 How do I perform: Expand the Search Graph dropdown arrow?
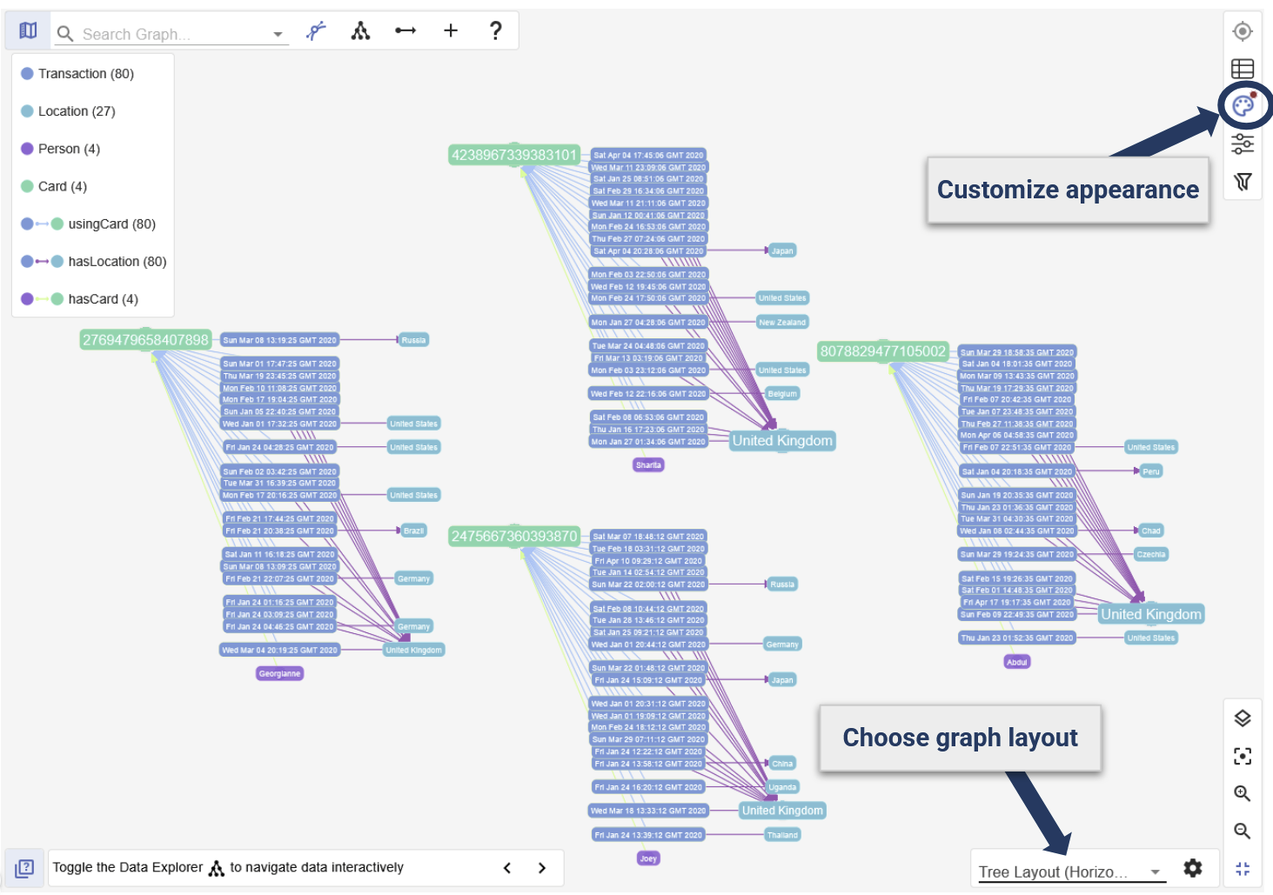(x=278, y=35)
